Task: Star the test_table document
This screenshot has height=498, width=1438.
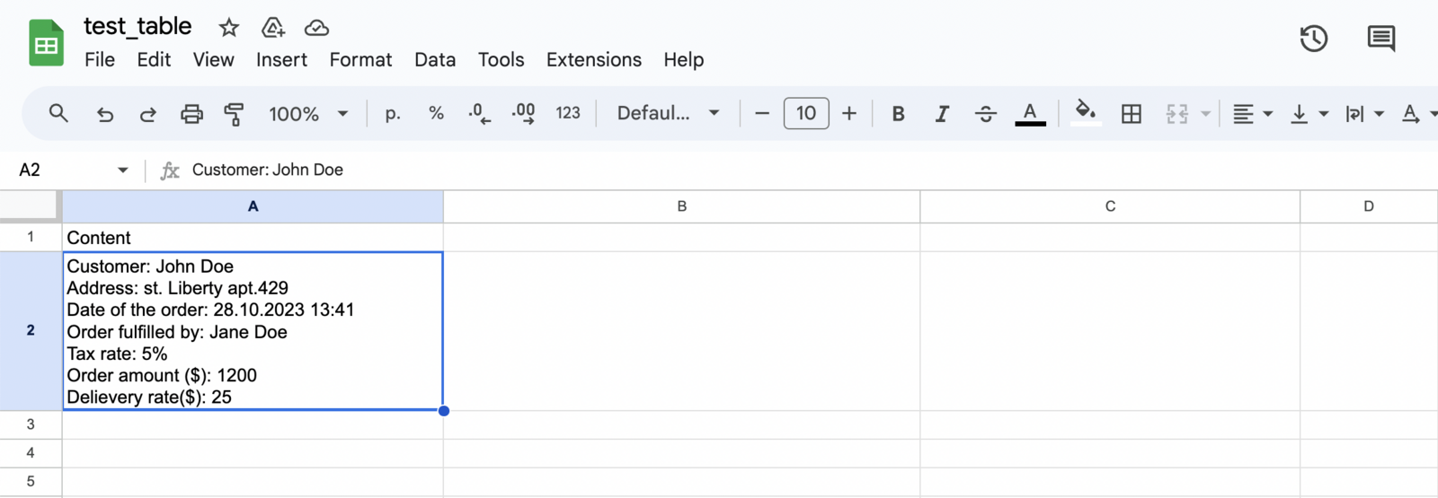Action: (229, 28)
